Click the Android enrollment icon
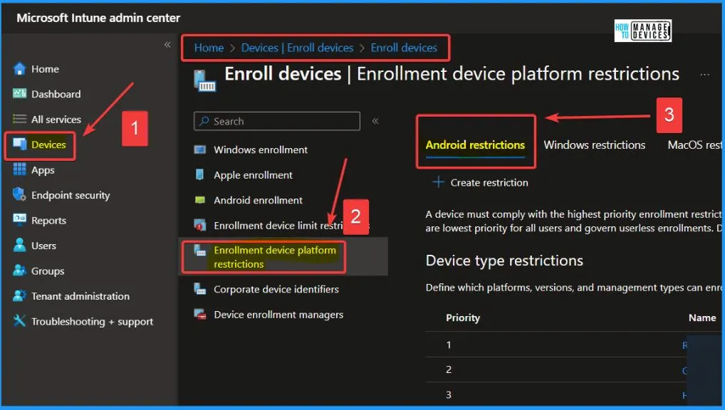The height and width of the screenshot is (410, 725). (199, 200)
